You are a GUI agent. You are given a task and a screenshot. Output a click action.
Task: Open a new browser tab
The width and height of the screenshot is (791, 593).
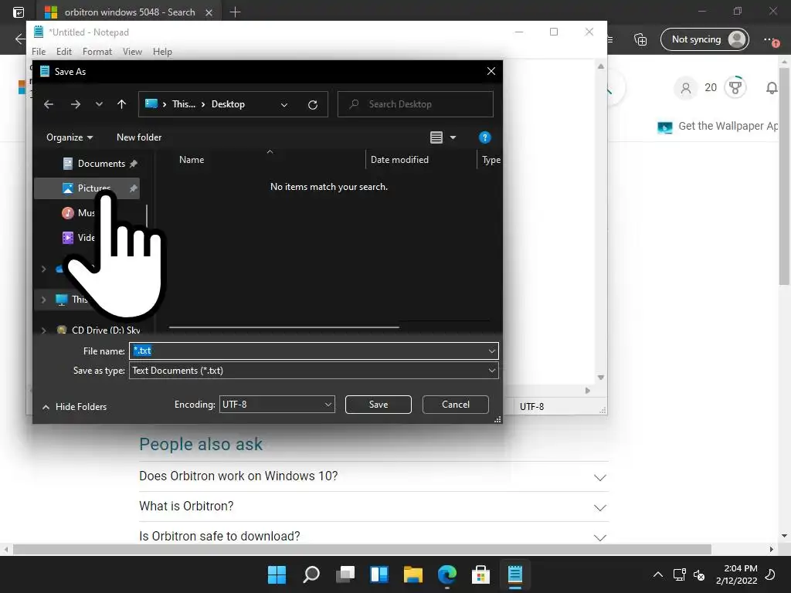click(x=235, y=12)
